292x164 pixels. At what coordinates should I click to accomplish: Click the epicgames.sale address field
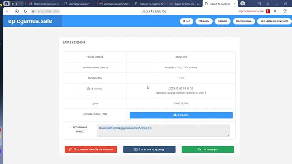click(x=48, y=11)
